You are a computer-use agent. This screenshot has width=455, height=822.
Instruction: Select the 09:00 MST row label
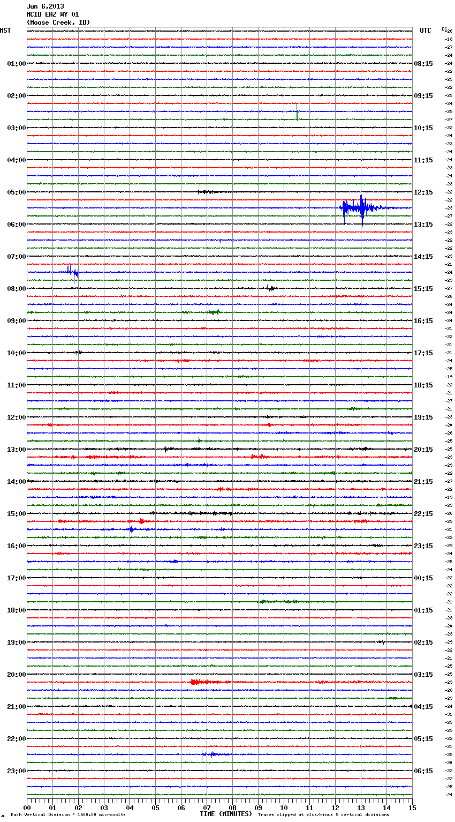coord(16,321)
